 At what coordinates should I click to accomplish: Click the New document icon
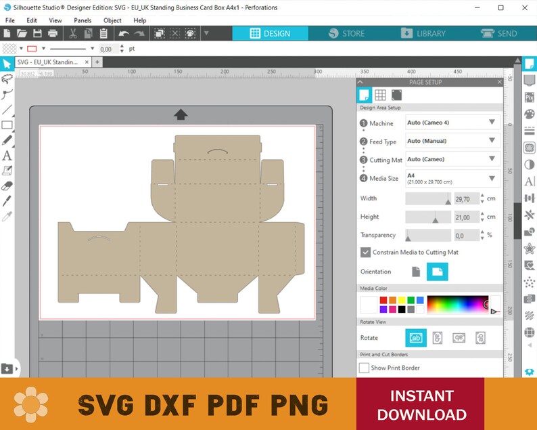pyautogui.click(x=7, y=33)
